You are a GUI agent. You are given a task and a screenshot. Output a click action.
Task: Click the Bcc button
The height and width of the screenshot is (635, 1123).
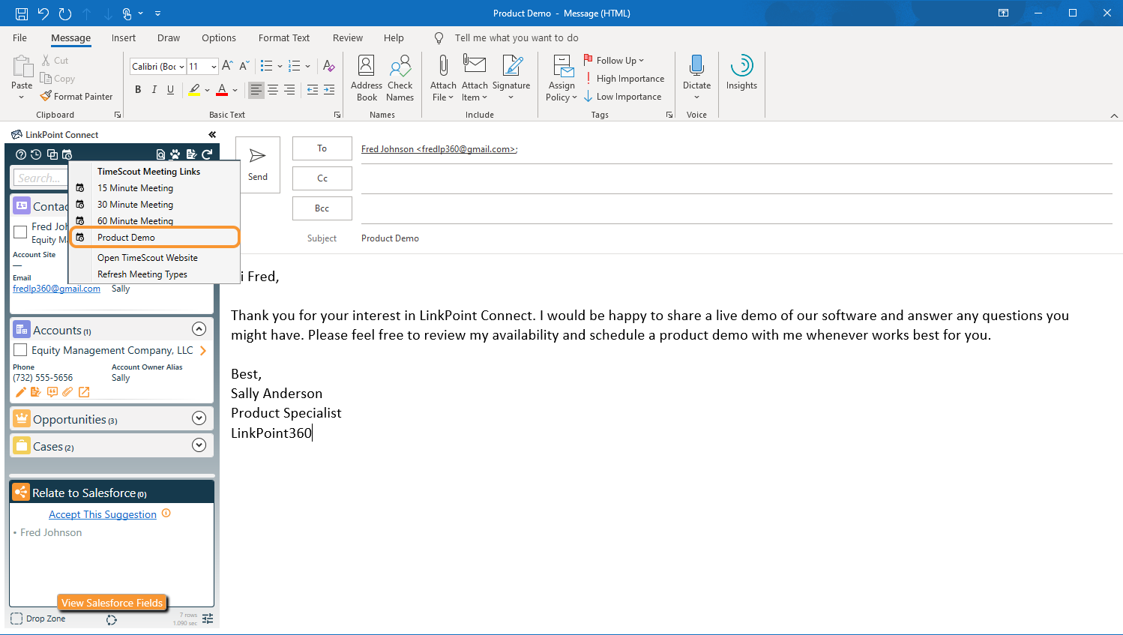tap(322, 208)
